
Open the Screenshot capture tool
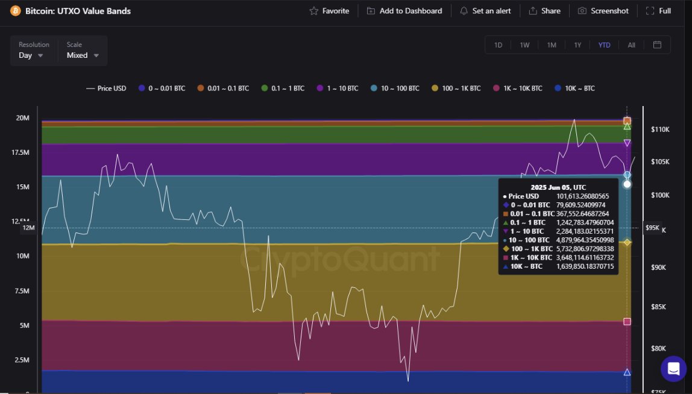[x=602, y=10]
